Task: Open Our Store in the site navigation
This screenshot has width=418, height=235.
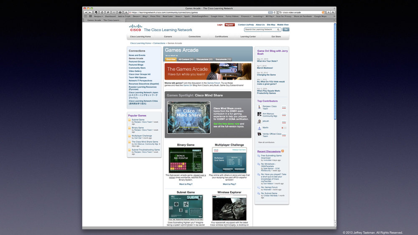Action: click(276, 36)
